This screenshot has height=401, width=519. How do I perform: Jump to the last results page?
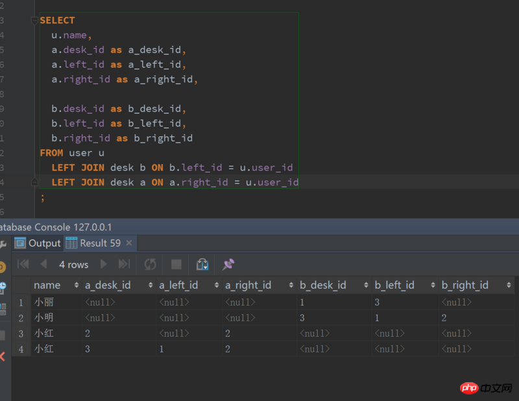click(123, 264)
